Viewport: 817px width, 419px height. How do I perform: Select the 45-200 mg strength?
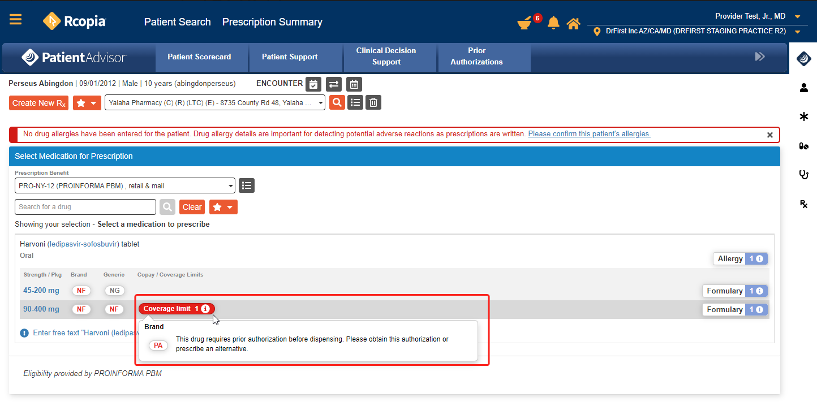[41, 291]
